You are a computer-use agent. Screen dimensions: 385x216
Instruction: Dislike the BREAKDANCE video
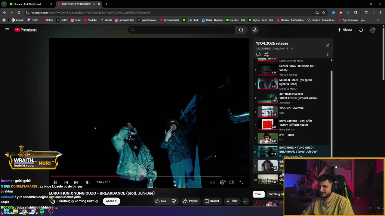[x=174, y=201]
